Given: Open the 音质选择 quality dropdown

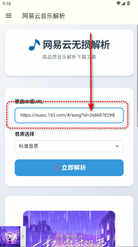Looking at the screenshot, I should (69, 146).
